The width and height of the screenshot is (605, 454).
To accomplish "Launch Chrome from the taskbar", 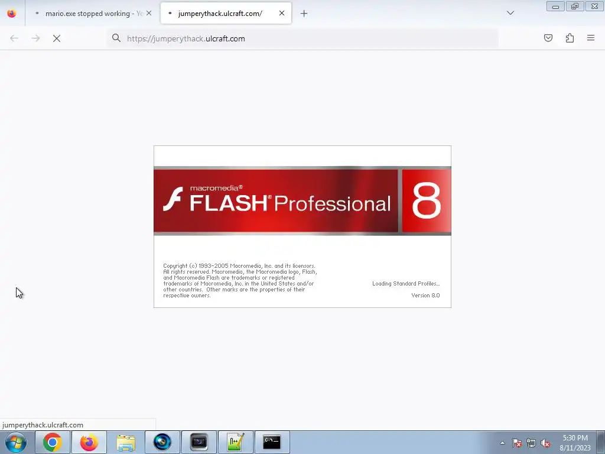I will pos(53,442).
